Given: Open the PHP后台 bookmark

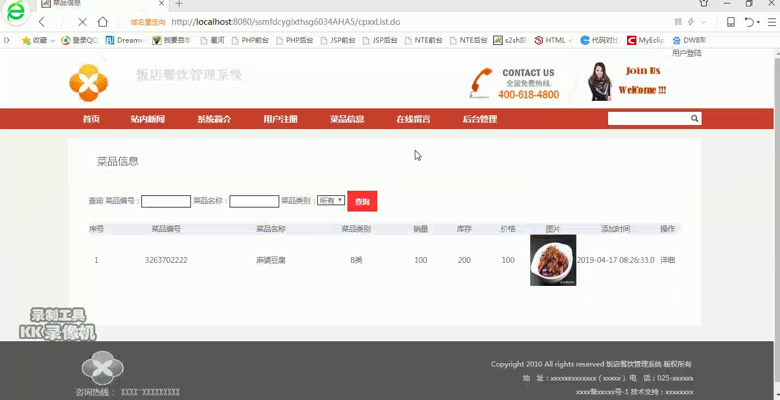Looking at the screenshot, I should (294, 40).
